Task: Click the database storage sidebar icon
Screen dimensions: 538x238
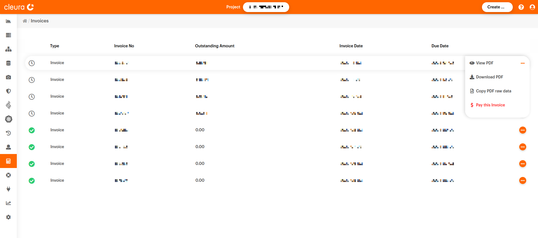Action: click(8, 63)
